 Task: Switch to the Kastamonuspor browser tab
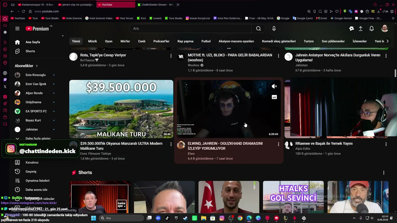(36, 5)
